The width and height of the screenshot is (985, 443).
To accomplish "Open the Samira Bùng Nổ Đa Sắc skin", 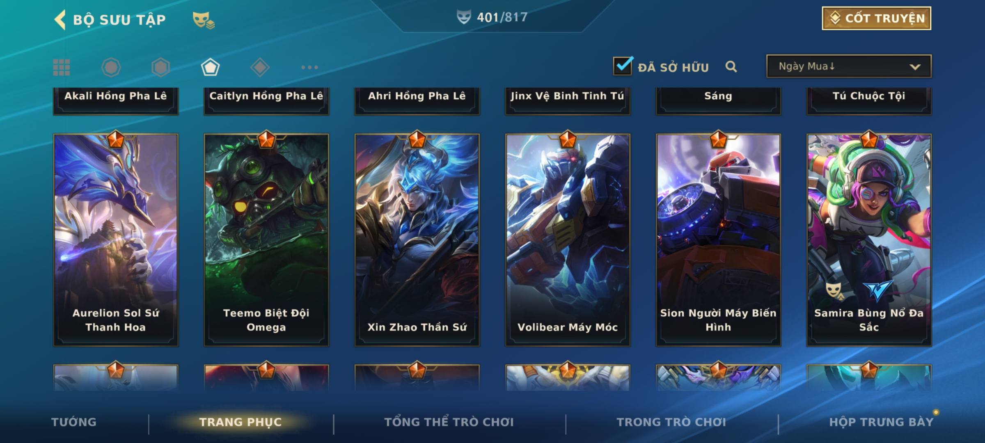I will (869, 240).
